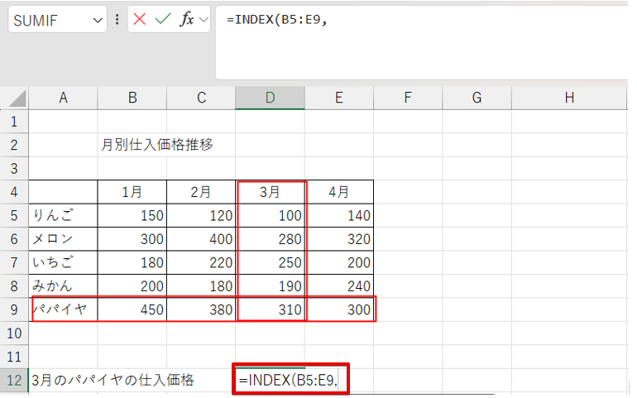Click cell with 3月 column heading

pyautogui.click(x=270, y=192)
